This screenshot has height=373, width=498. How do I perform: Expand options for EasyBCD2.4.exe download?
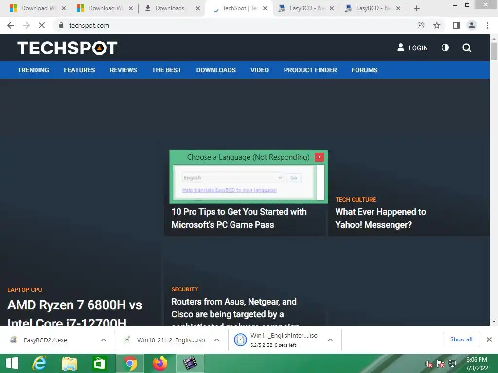[104, 340]
